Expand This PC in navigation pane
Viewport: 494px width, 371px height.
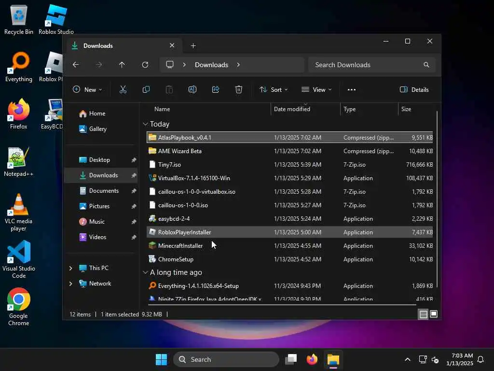[x=70, y=268]
